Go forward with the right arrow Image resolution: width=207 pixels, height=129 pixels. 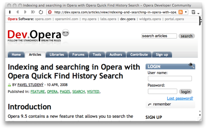point(25,12)
